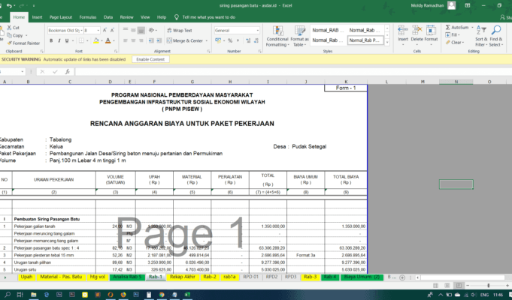Image resolution: width=512 pixels, height=300 pixels.
Task: Select the Rekap Akhir sheet tab
Action: [183, 277]
